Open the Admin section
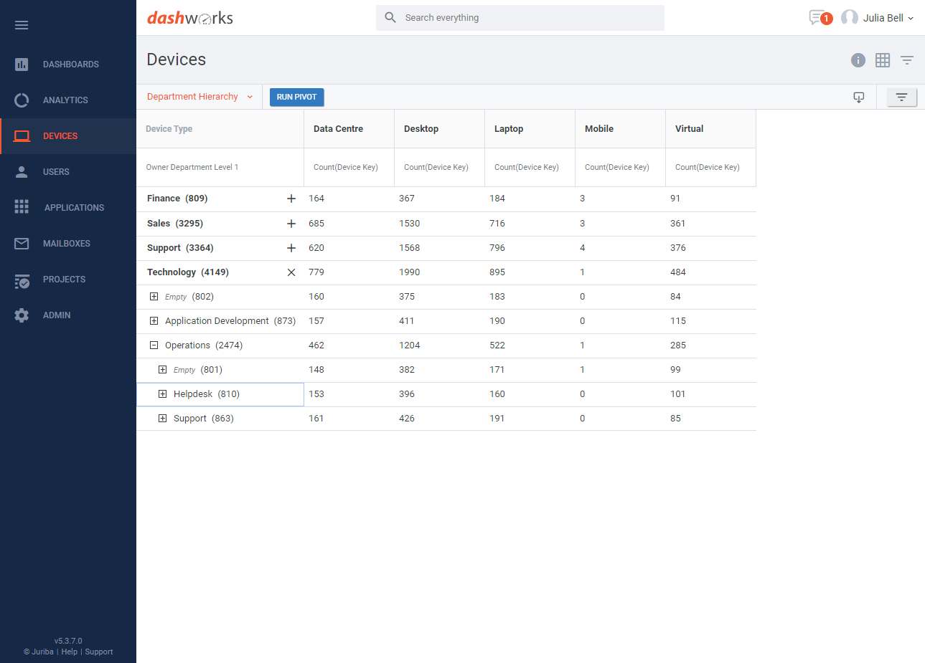Screen dimensions: 925x663 57,315
